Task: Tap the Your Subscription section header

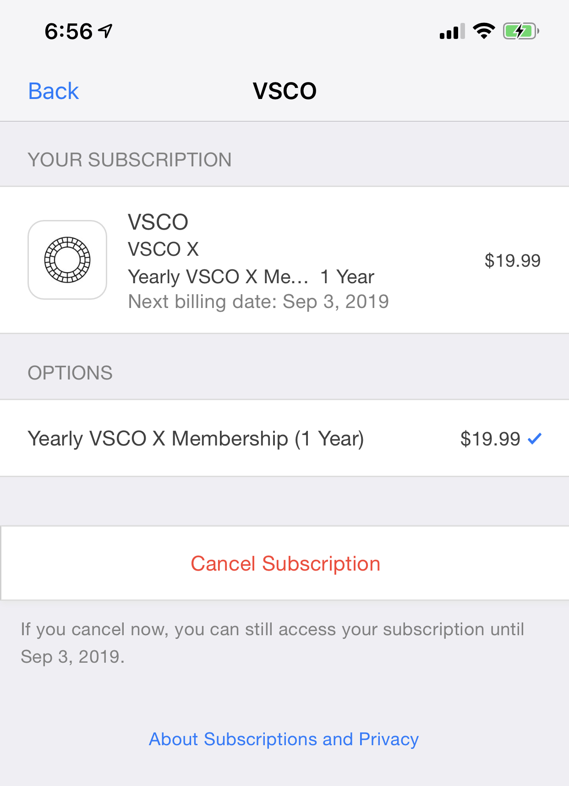Action: [x=130, y=160]
